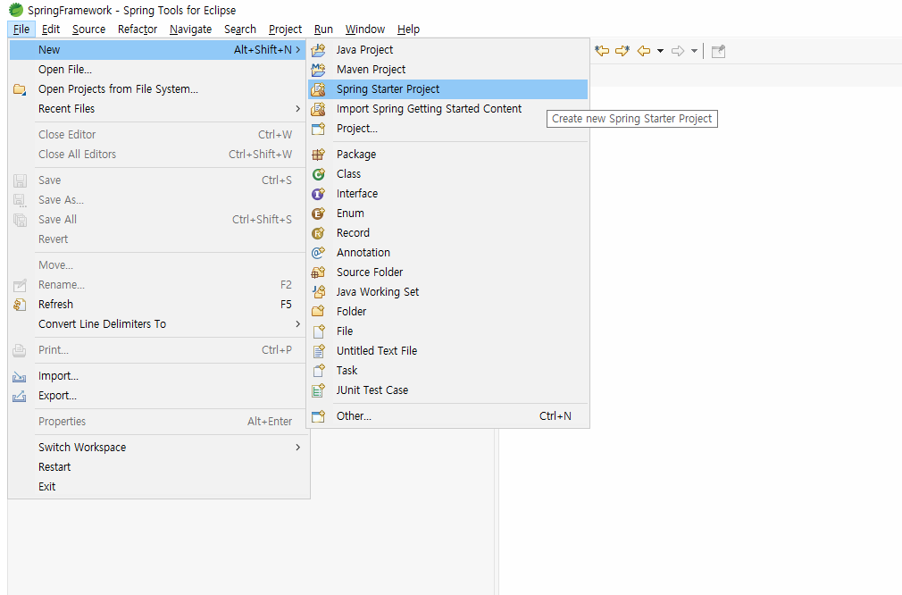Click the Forward navigation arrow in toolbar

point(678,51)
